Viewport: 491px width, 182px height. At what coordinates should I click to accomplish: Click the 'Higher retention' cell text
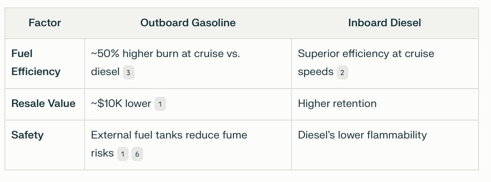pyautogui.click(x=337, y=104)
